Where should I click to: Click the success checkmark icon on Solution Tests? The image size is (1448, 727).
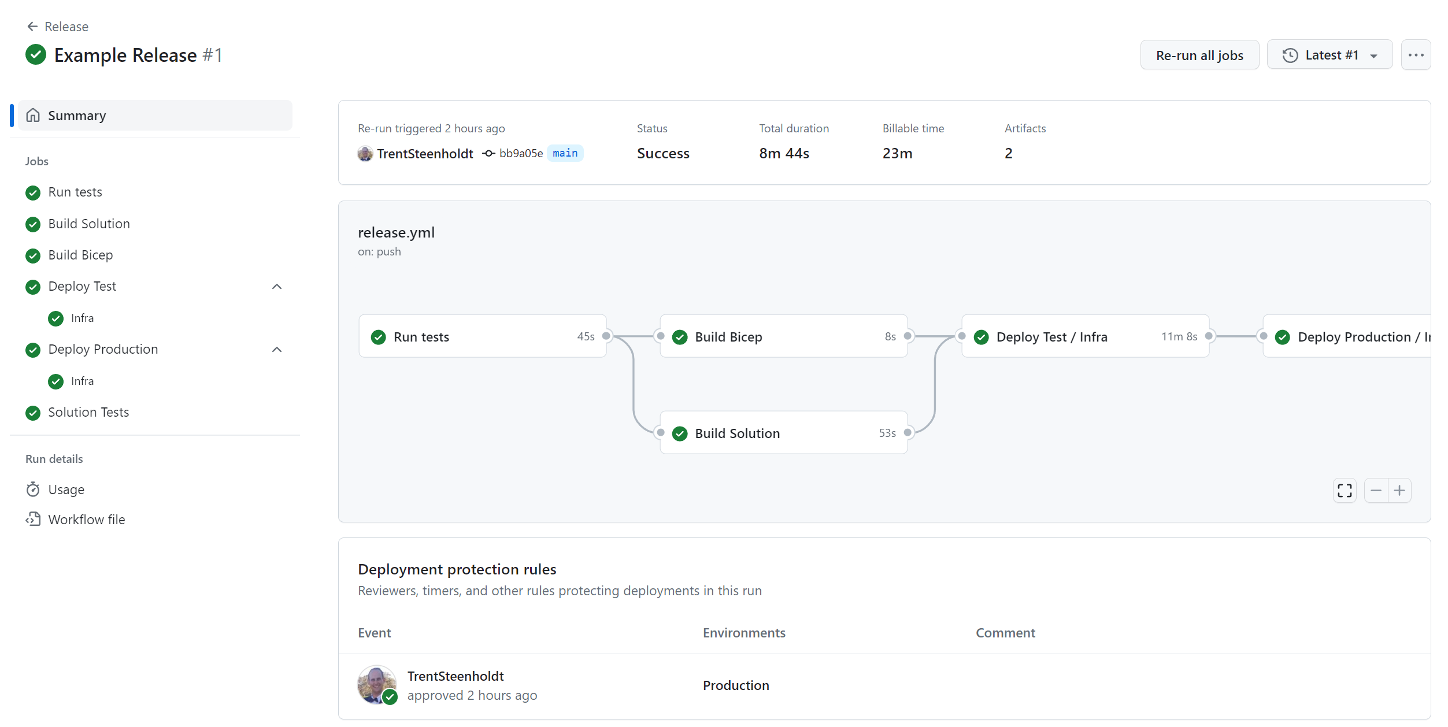point(32,411)
